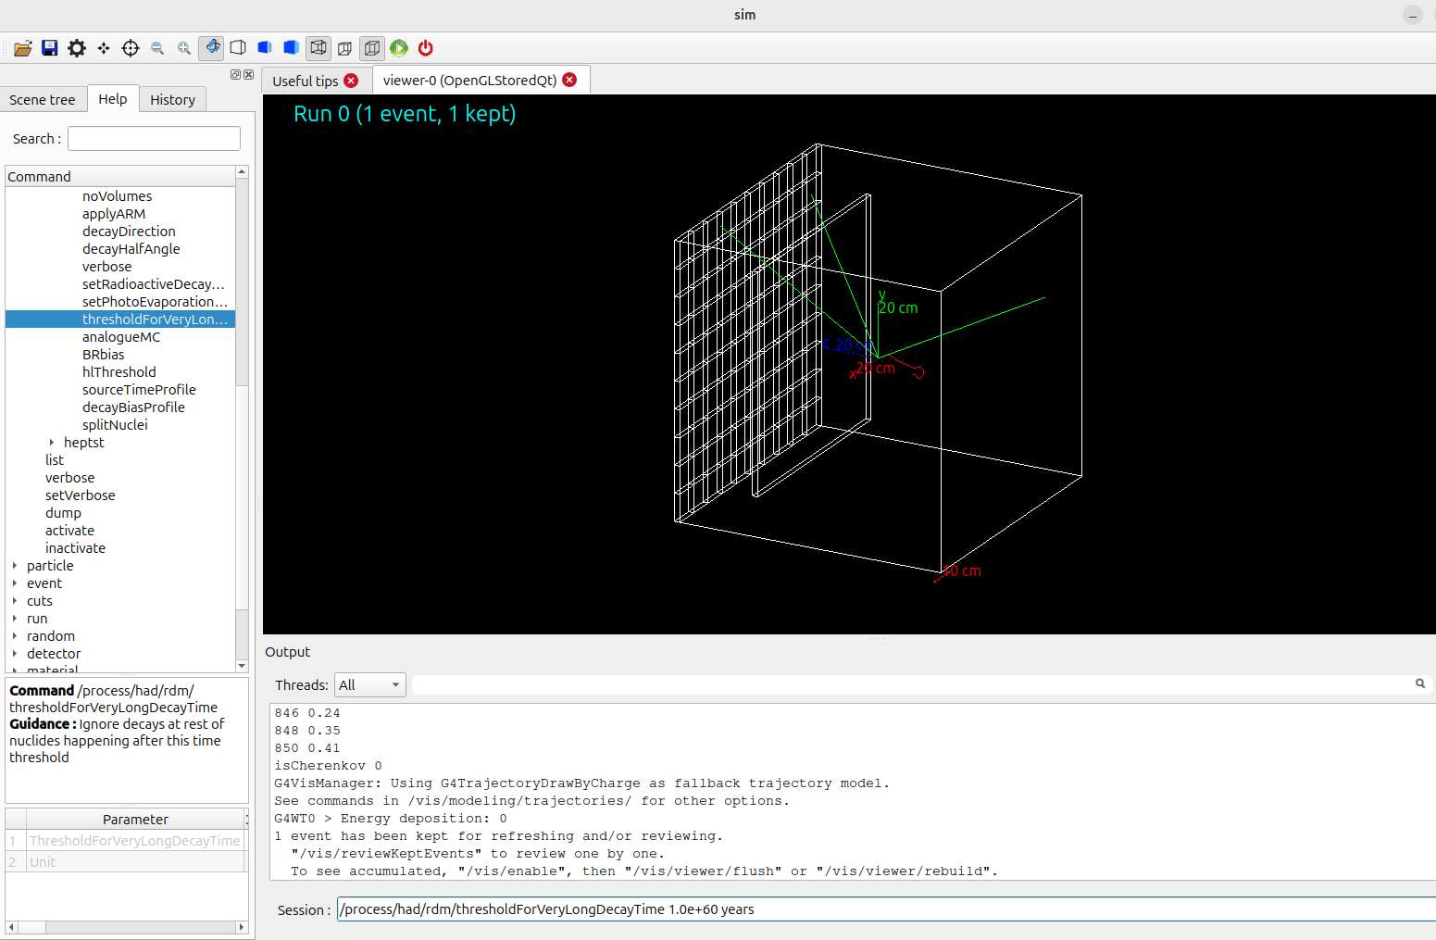Open the Threads dropdown

[x=369, y=685]
